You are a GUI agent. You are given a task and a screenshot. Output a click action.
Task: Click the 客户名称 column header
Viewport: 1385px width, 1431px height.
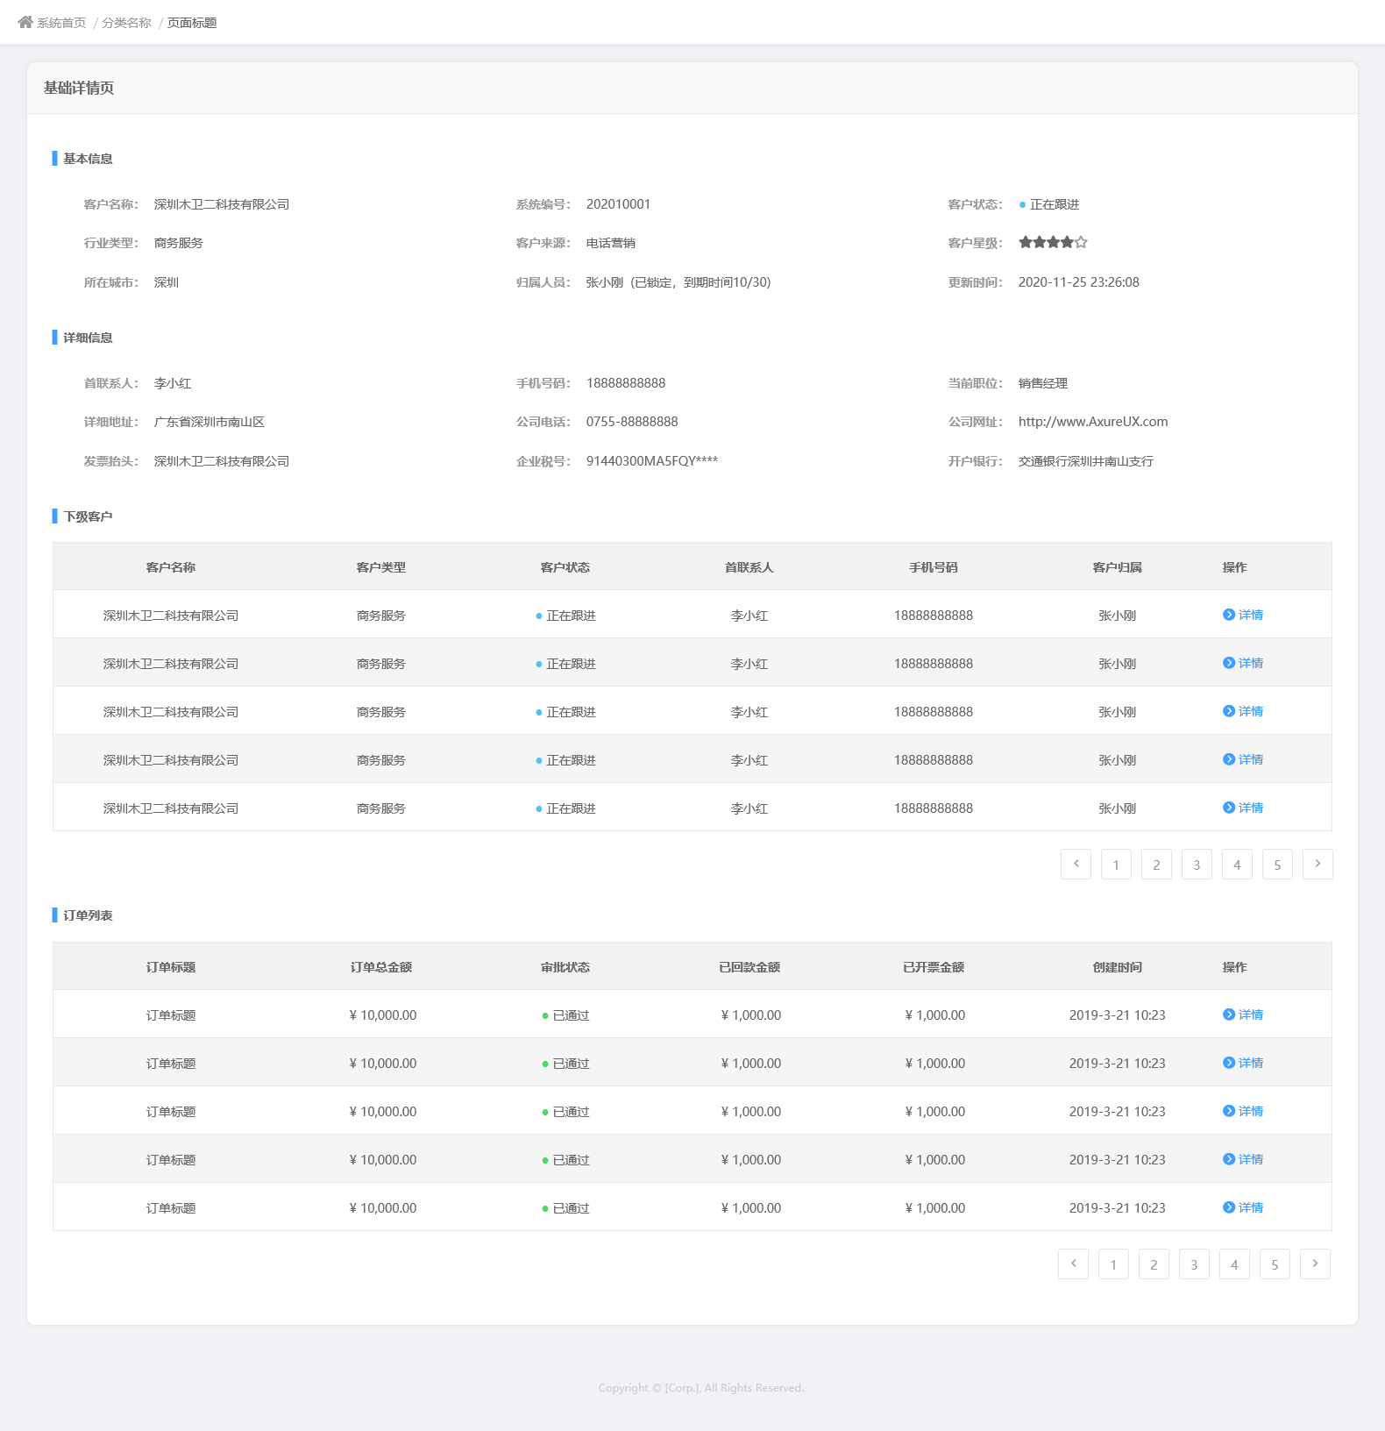pyautogui.click(x=171, y=567)
